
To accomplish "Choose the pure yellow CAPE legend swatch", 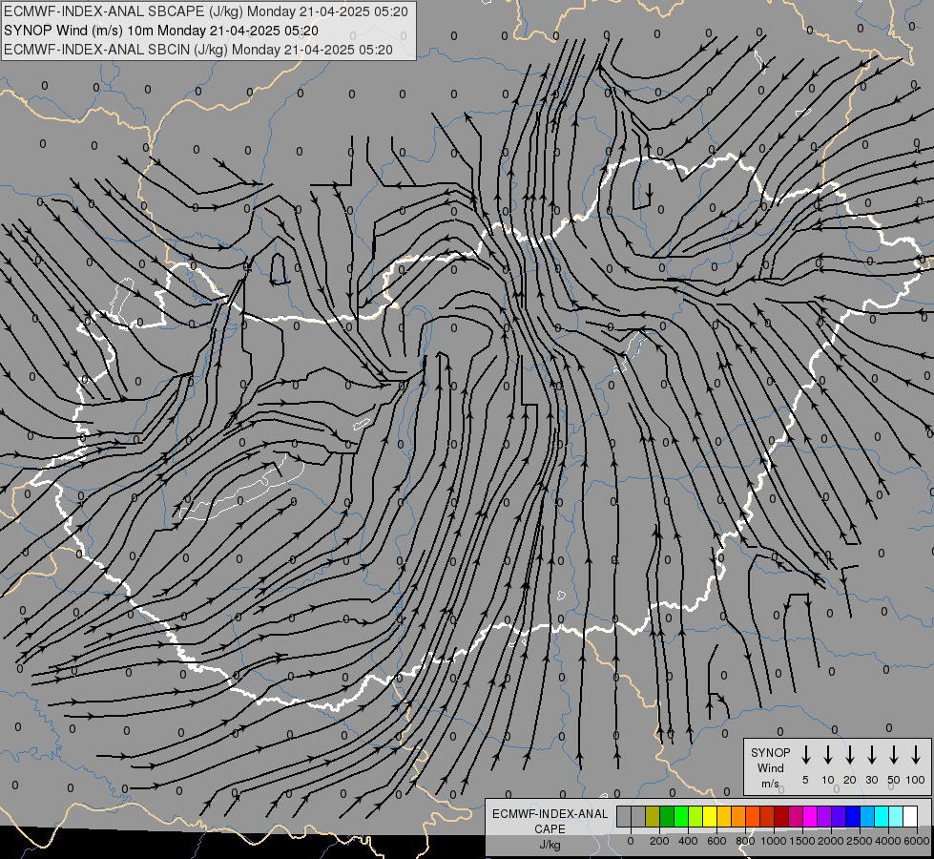I will pyautogui.click(x=710, y=816).
